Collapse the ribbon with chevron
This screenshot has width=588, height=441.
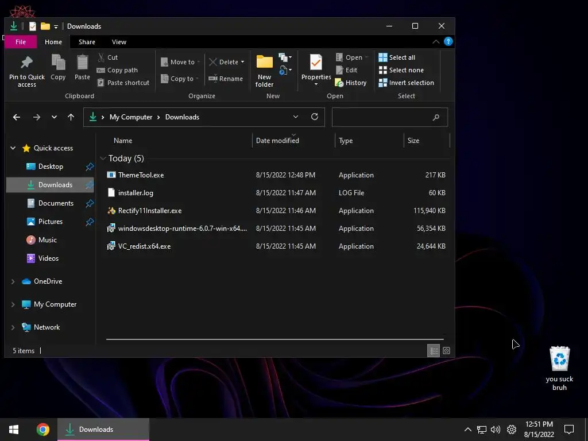pos(436,41)
